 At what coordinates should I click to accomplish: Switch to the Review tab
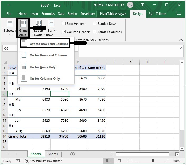tap(72, 14)
